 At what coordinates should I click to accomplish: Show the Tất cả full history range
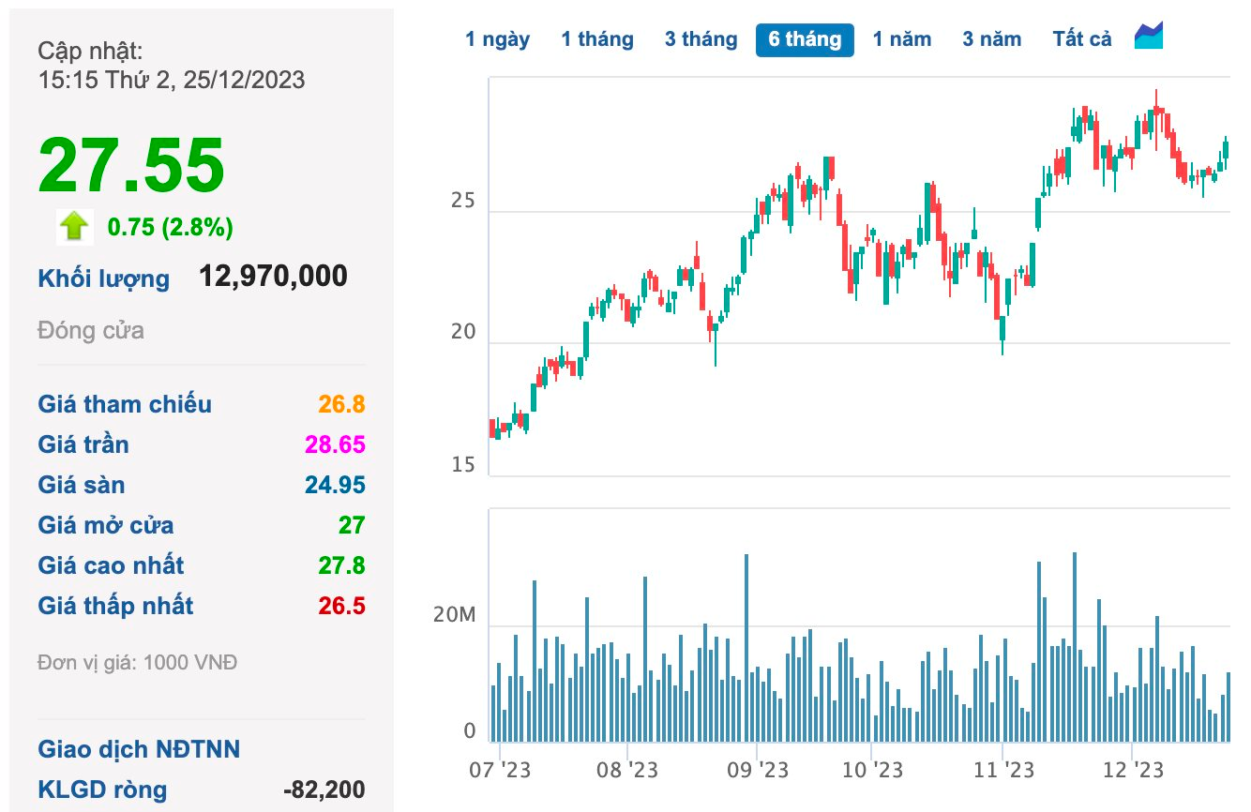(1081, 39)
